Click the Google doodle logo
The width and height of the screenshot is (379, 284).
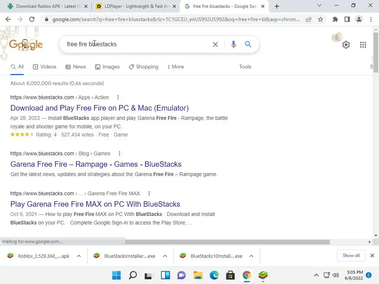(x=26, y=44)
